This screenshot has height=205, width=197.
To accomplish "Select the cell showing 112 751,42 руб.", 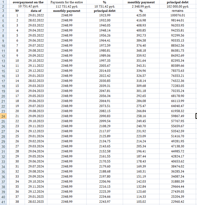I will [x=67, y=7].
